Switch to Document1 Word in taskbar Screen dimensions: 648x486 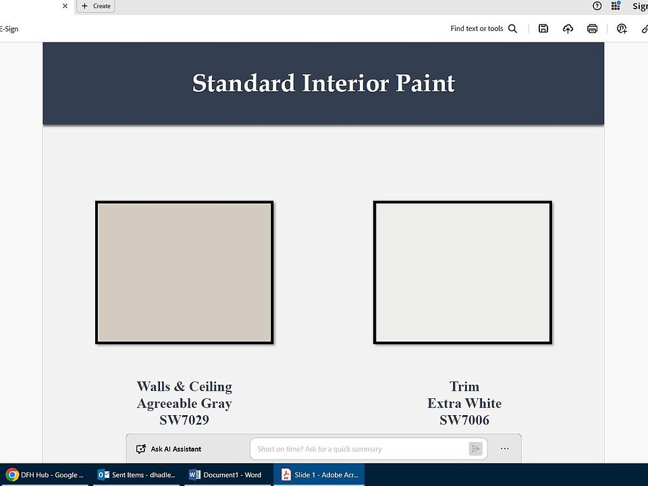(x=225, y=475)
